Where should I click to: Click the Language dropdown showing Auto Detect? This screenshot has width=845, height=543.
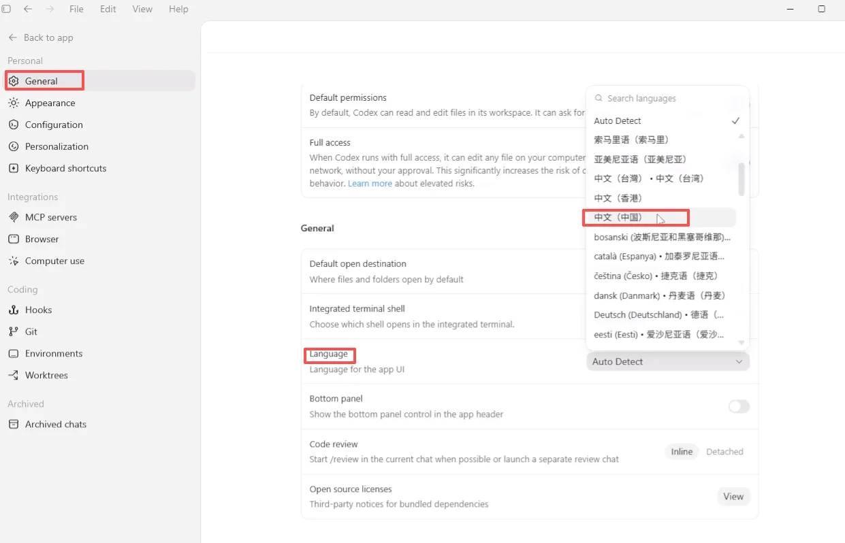pyautogui.click(x=668, y=362)
